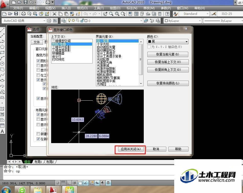Click the Workspace Settings gear icon

[49, 21]
